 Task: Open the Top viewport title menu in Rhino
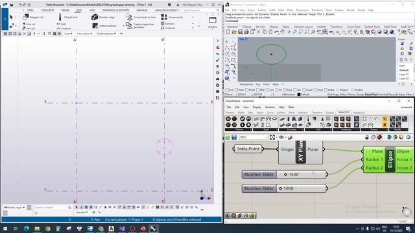click(243, 39)
